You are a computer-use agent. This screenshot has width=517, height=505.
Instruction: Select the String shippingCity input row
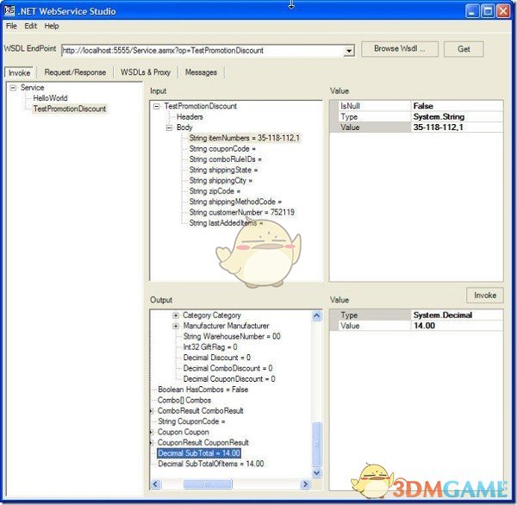[x=221, y=180]
